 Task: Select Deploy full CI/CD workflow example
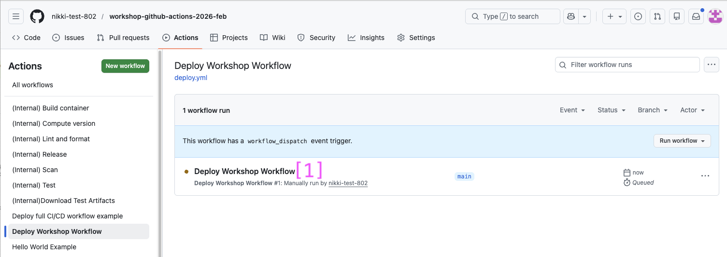point(79,216)
